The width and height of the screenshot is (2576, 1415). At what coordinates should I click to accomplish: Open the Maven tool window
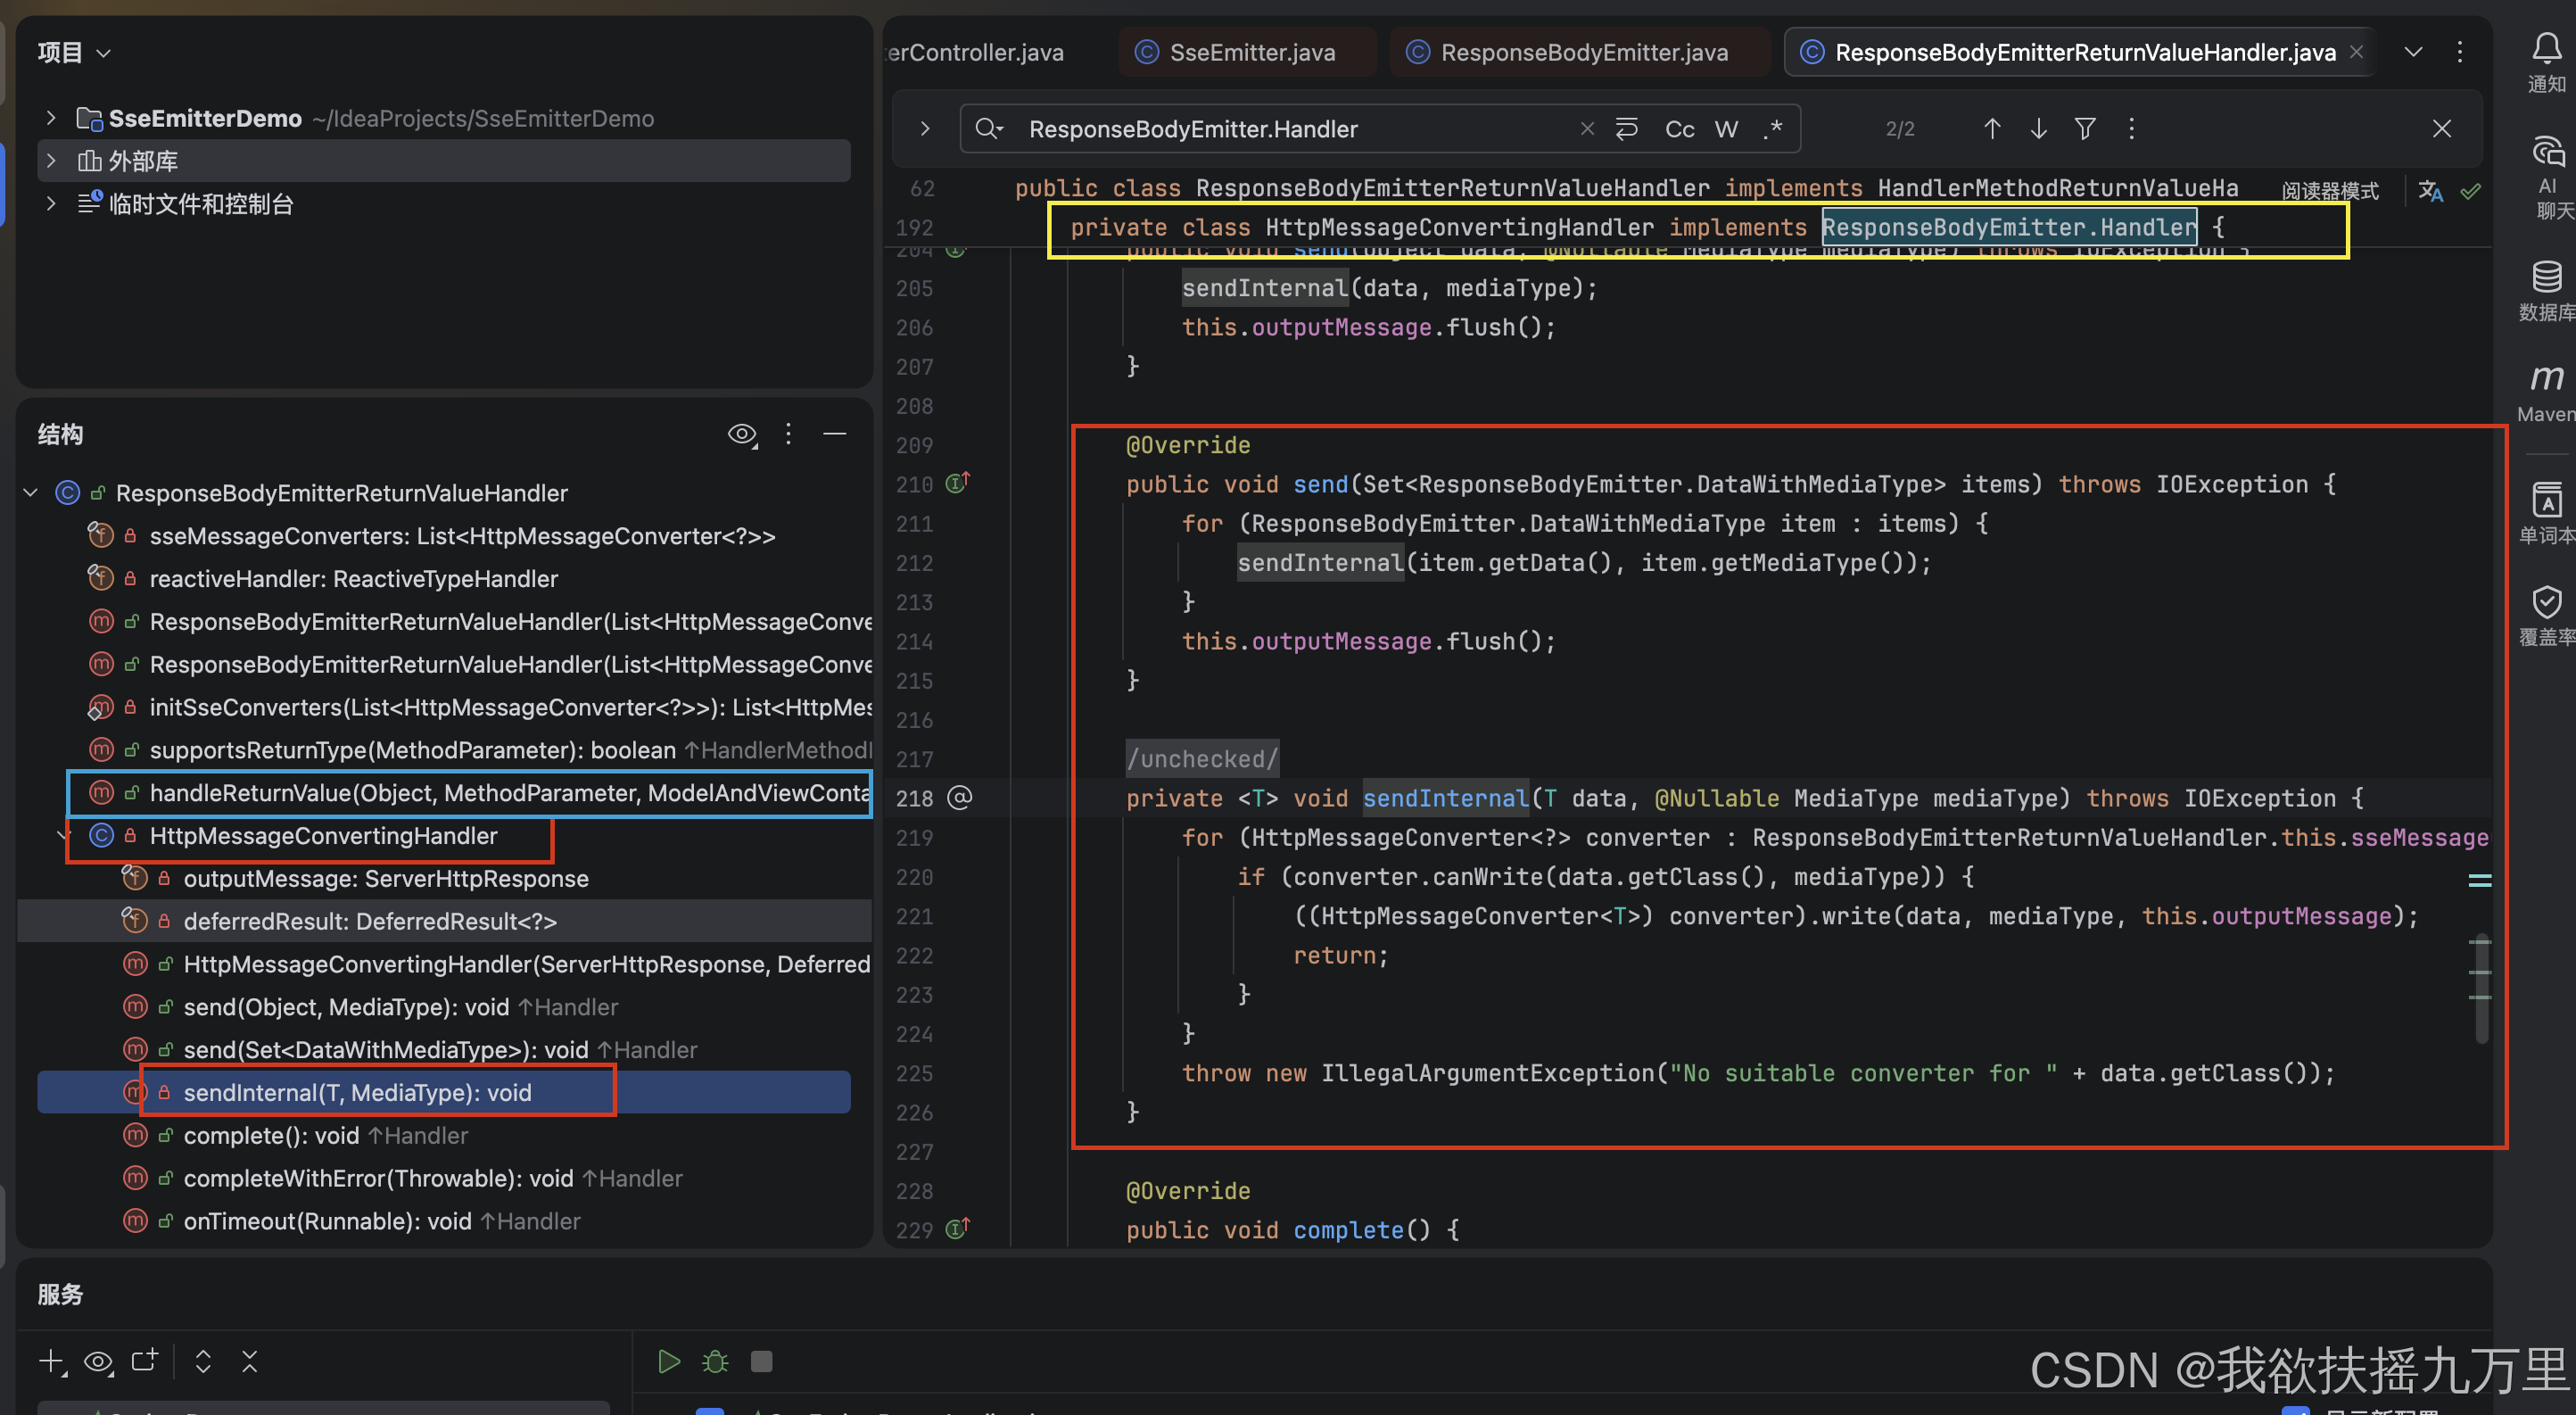2546,392
